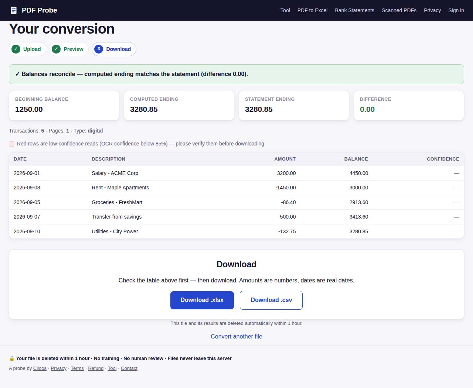473x388 pixels.
Task: Click the PDF Probe document logo icon
Action: [x=14, y=10]
